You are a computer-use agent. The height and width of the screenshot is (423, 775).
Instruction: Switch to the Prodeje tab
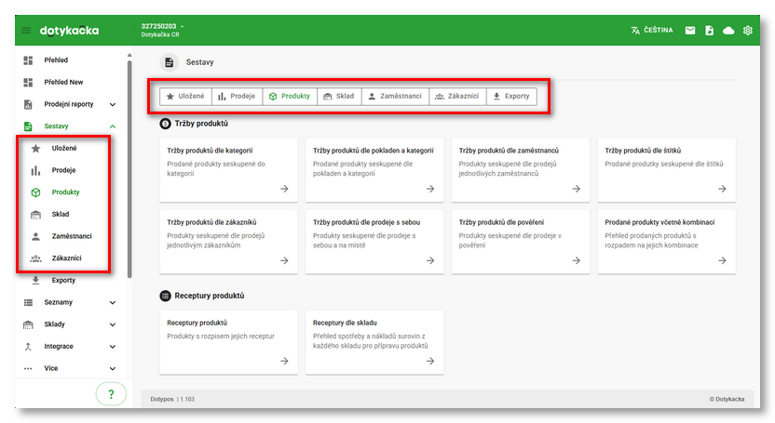tap(236, 96)
